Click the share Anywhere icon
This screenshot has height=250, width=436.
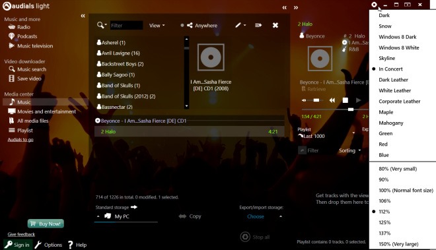pos(190,25)
